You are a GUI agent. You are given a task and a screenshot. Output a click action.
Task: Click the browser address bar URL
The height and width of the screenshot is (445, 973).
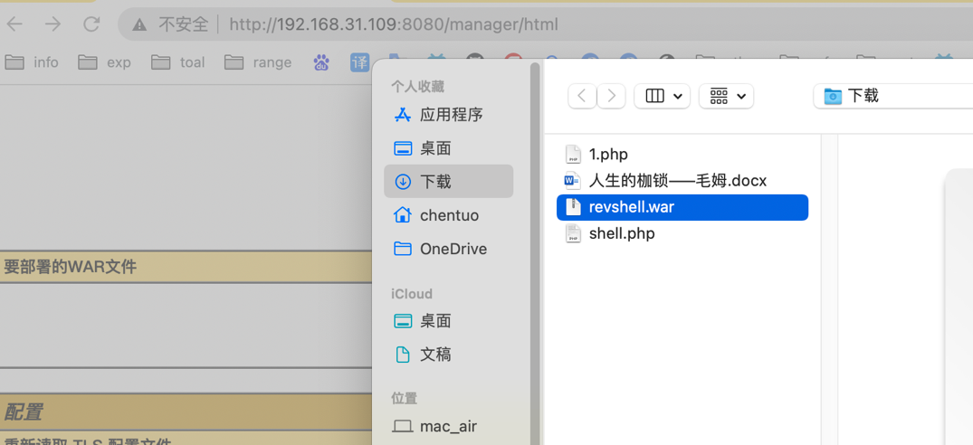coord(393,24)
